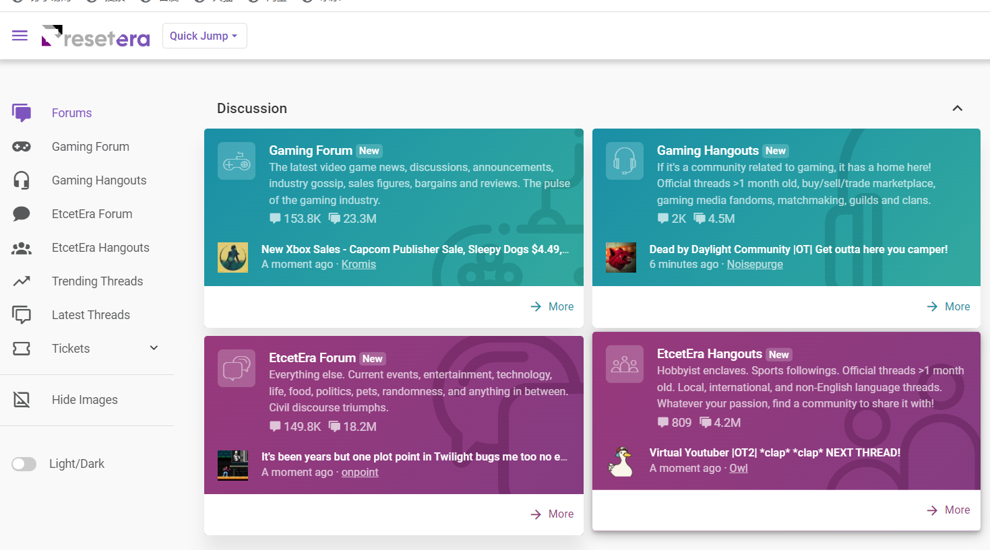Open the Dead by Daylight Community thread

pos(798,249)
